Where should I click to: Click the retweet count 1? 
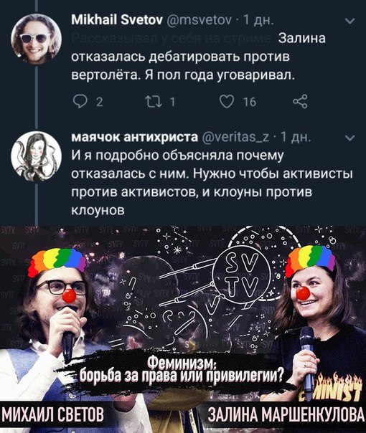(172, 103)
